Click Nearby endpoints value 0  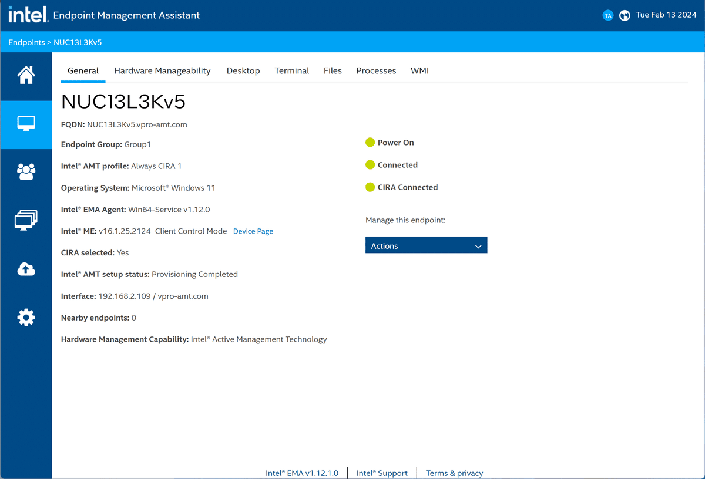[134, 318]
